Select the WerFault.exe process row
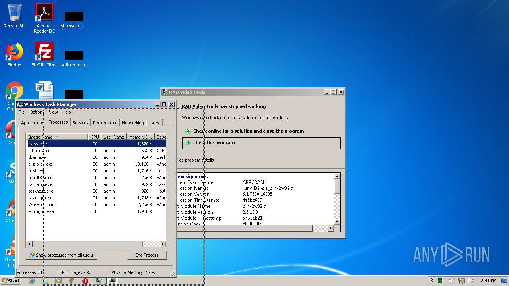This screenshot has width=509, height=286. [96, 205]
